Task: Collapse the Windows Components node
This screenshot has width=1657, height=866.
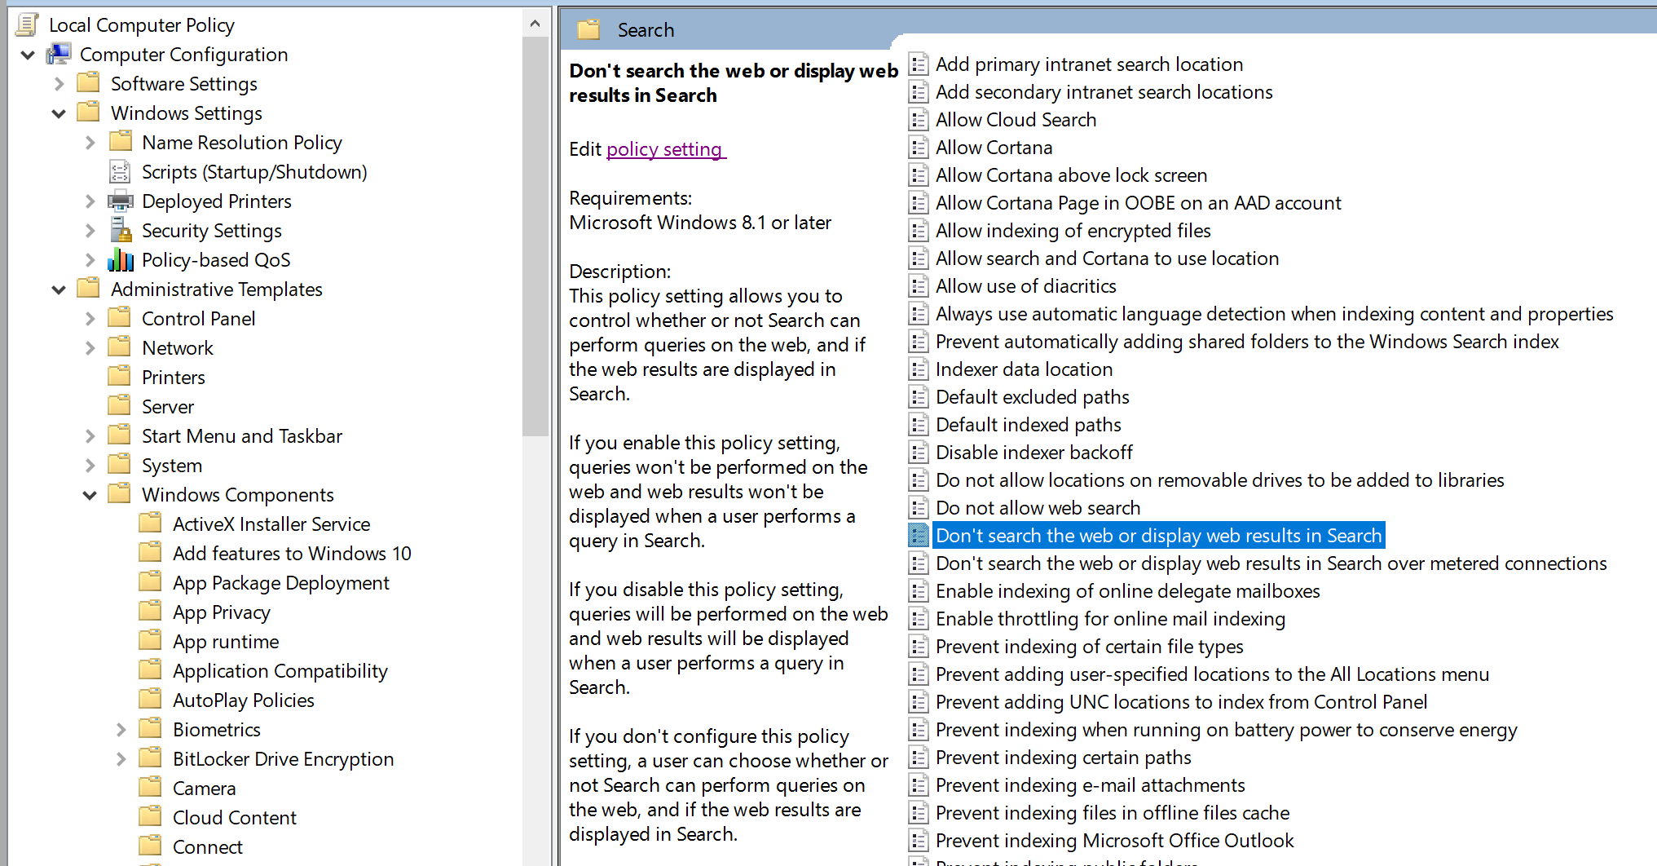Action: point(90,495)
